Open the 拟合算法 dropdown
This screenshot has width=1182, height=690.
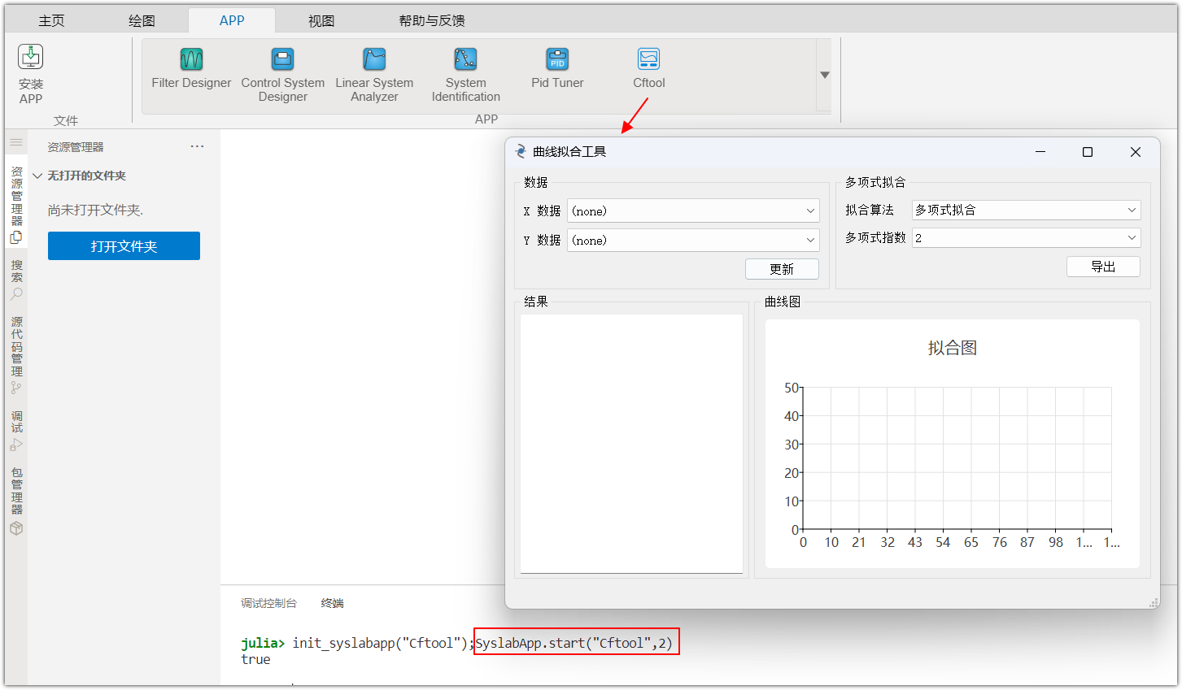click(x=1026, y=210)
